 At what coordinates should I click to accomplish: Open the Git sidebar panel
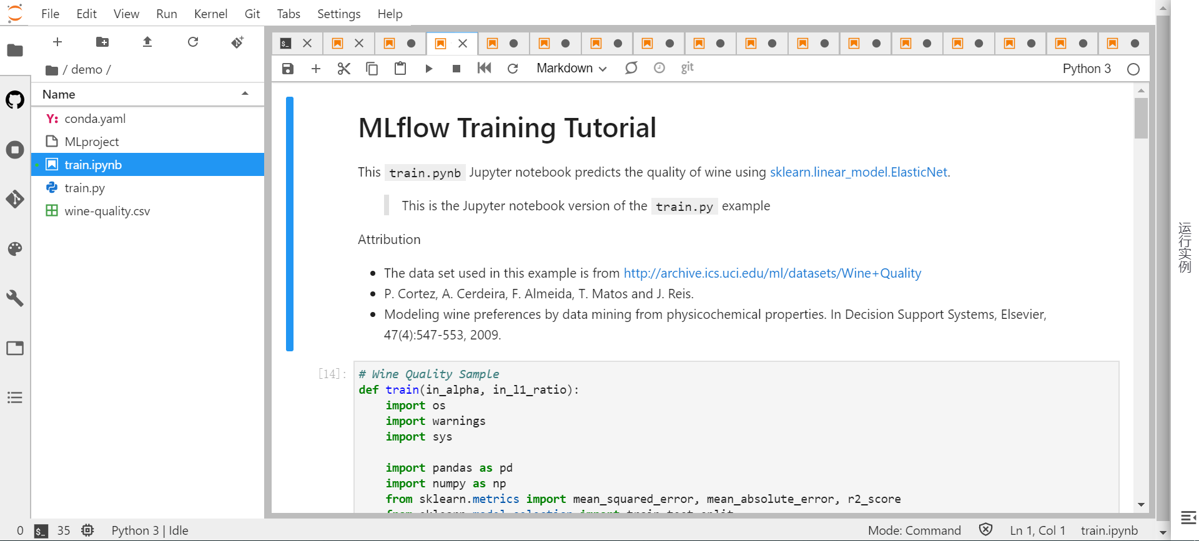click(x=15, y=199)
